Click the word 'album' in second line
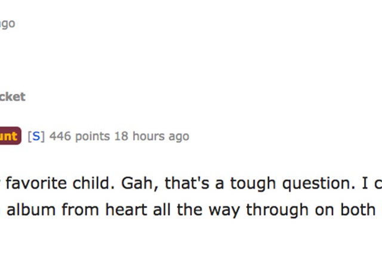The width and height of the screenshot is (382, 254). [31, 209]
